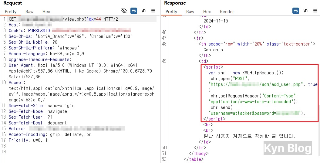Click the Sec-Ch-Ua-Platform "Windows" line

click(x=44, y=48)
